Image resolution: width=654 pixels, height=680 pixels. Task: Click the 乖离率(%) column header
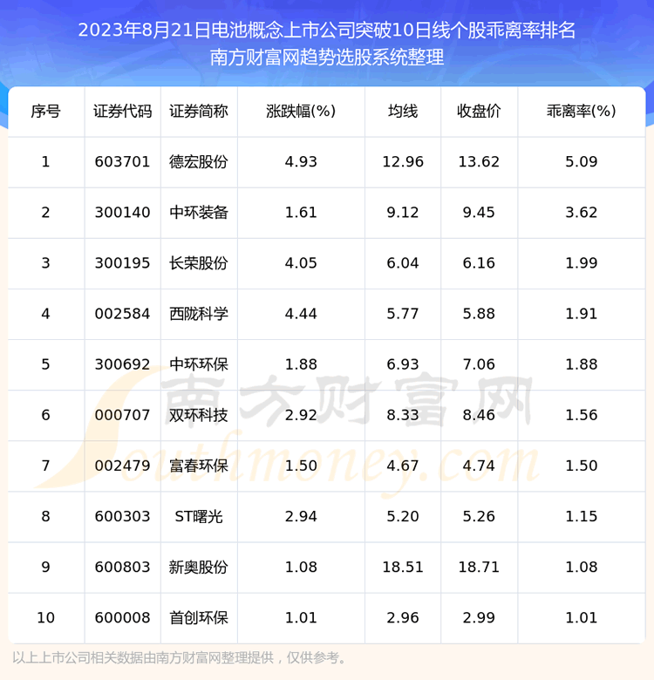(581, 112)
